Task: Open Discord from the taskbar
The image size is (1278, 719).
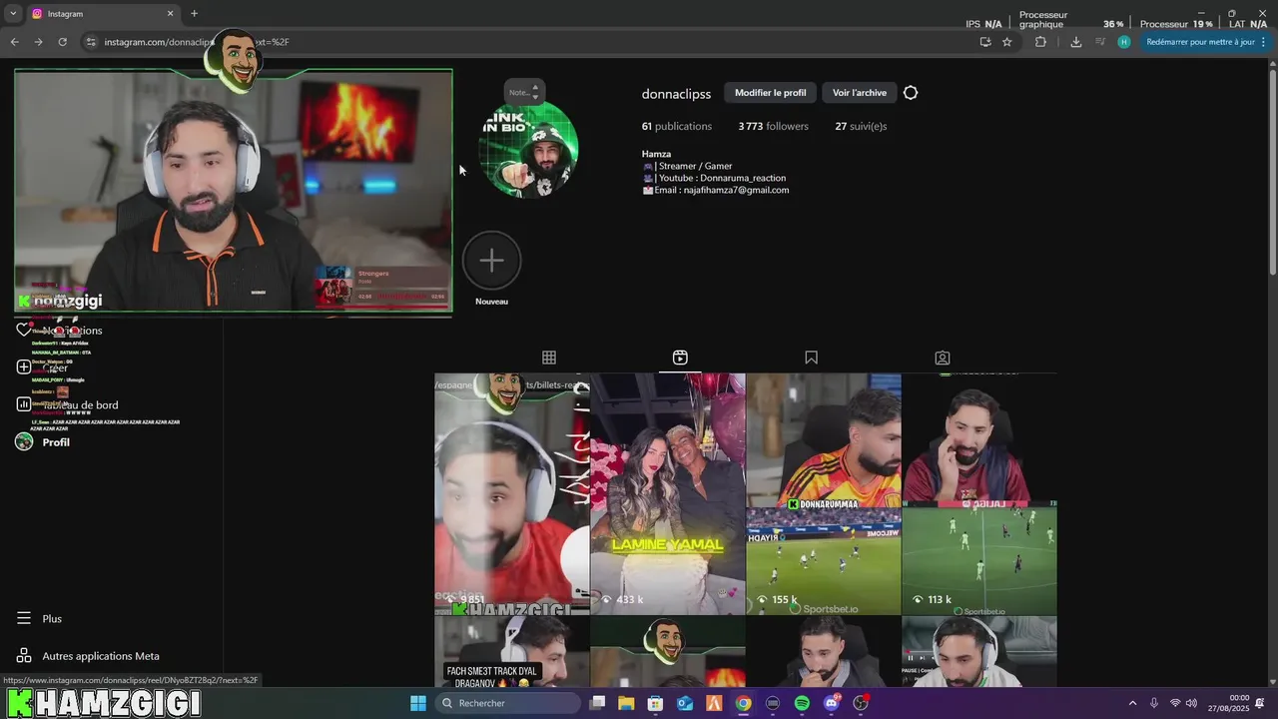Action: point(831,703)
